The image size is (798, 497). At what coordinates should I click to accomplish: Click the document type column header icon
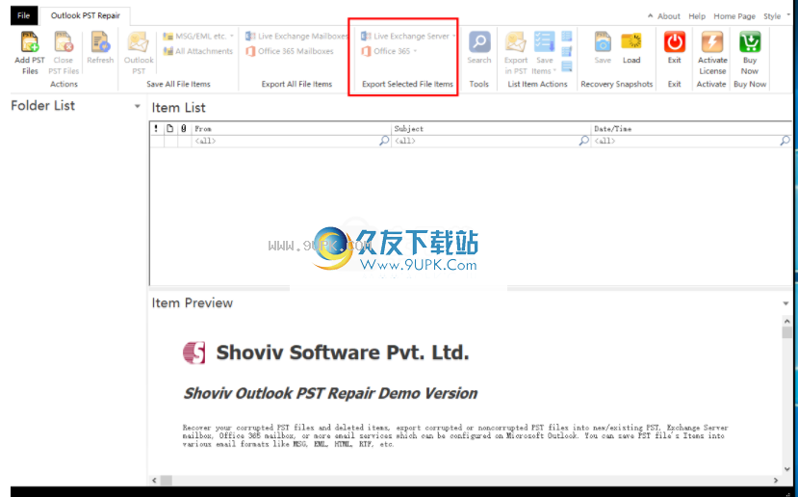170,129
